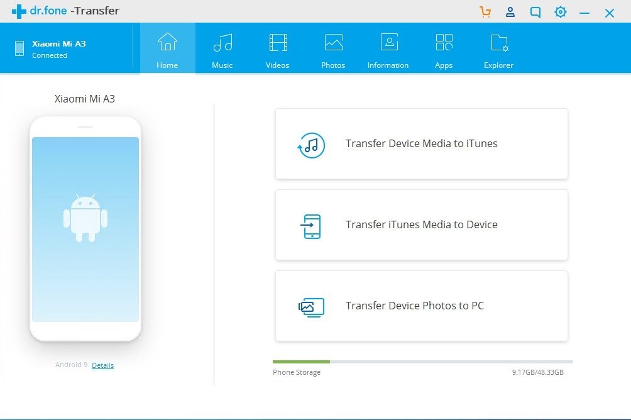
Task: Click Transfer Device Media to iTunes
Action: pos(421,144)
